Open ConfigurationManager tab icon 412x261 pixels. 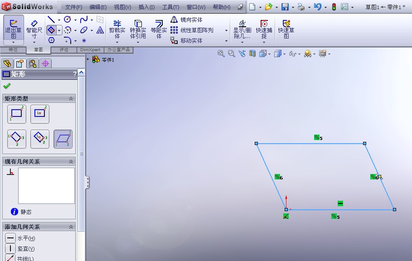click(33, 63)
